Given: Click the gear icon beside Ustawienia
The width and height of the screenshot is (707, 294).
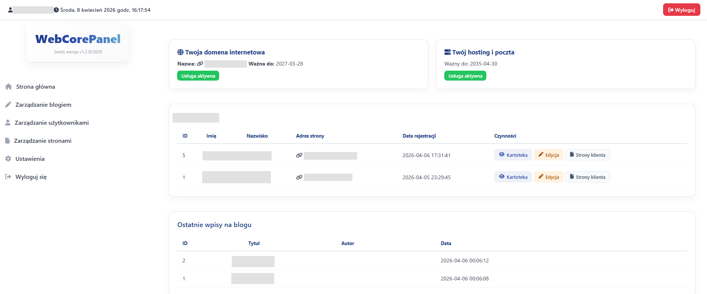Looking at the screenshot, I should [x=8, y=159].
